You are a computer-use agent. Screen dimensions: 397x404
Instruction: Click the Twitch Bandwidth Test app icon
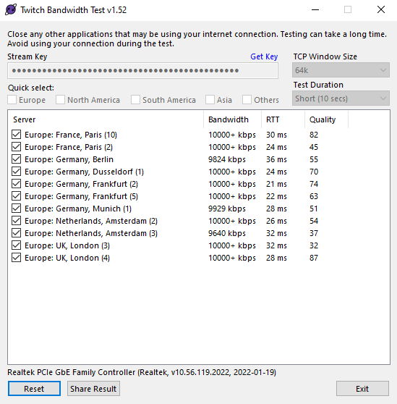coord(11,10)
